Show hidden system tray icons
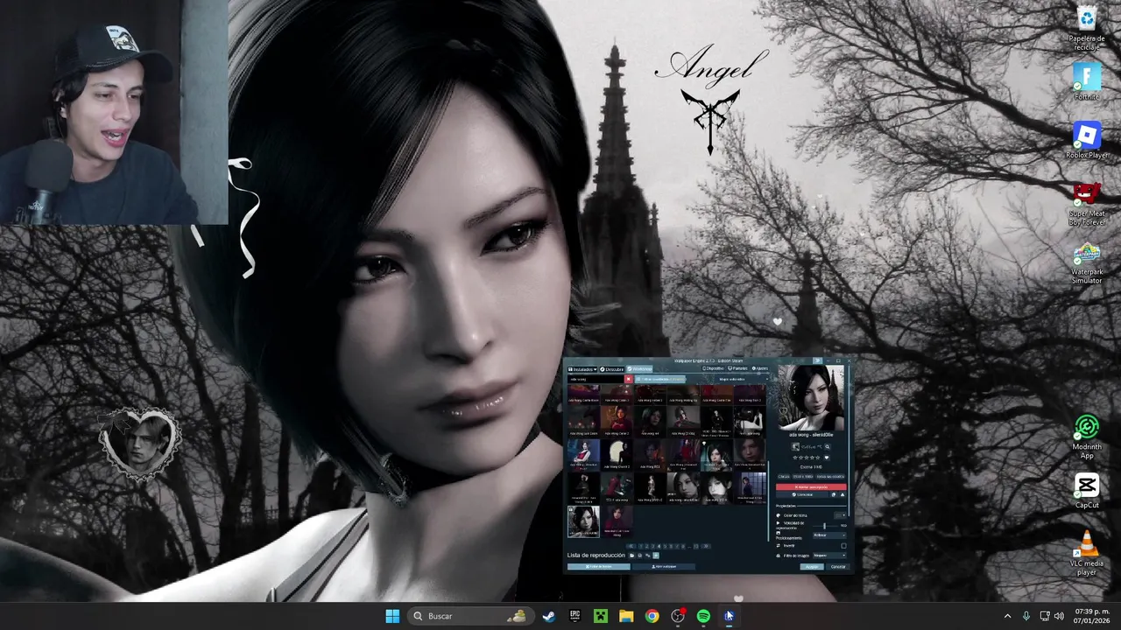The image size is (1121, 630). click(x=1007, y=616)
